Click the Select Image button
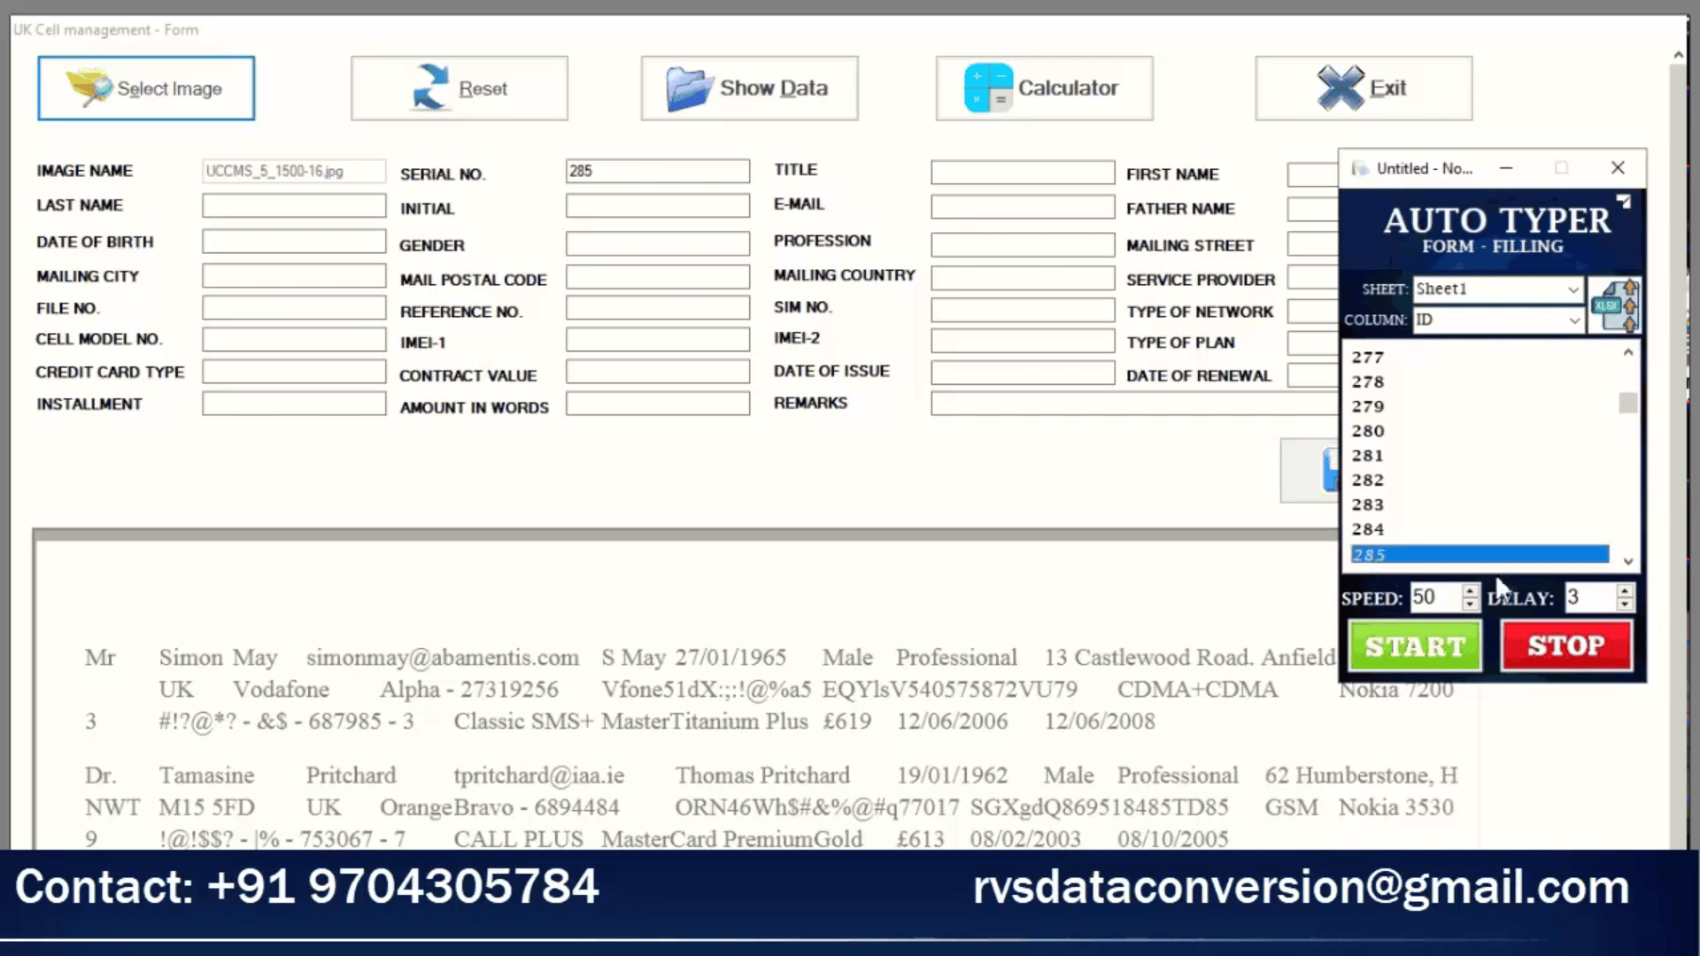The height and width of the screenshot is (956, 1700). [146, 89]
